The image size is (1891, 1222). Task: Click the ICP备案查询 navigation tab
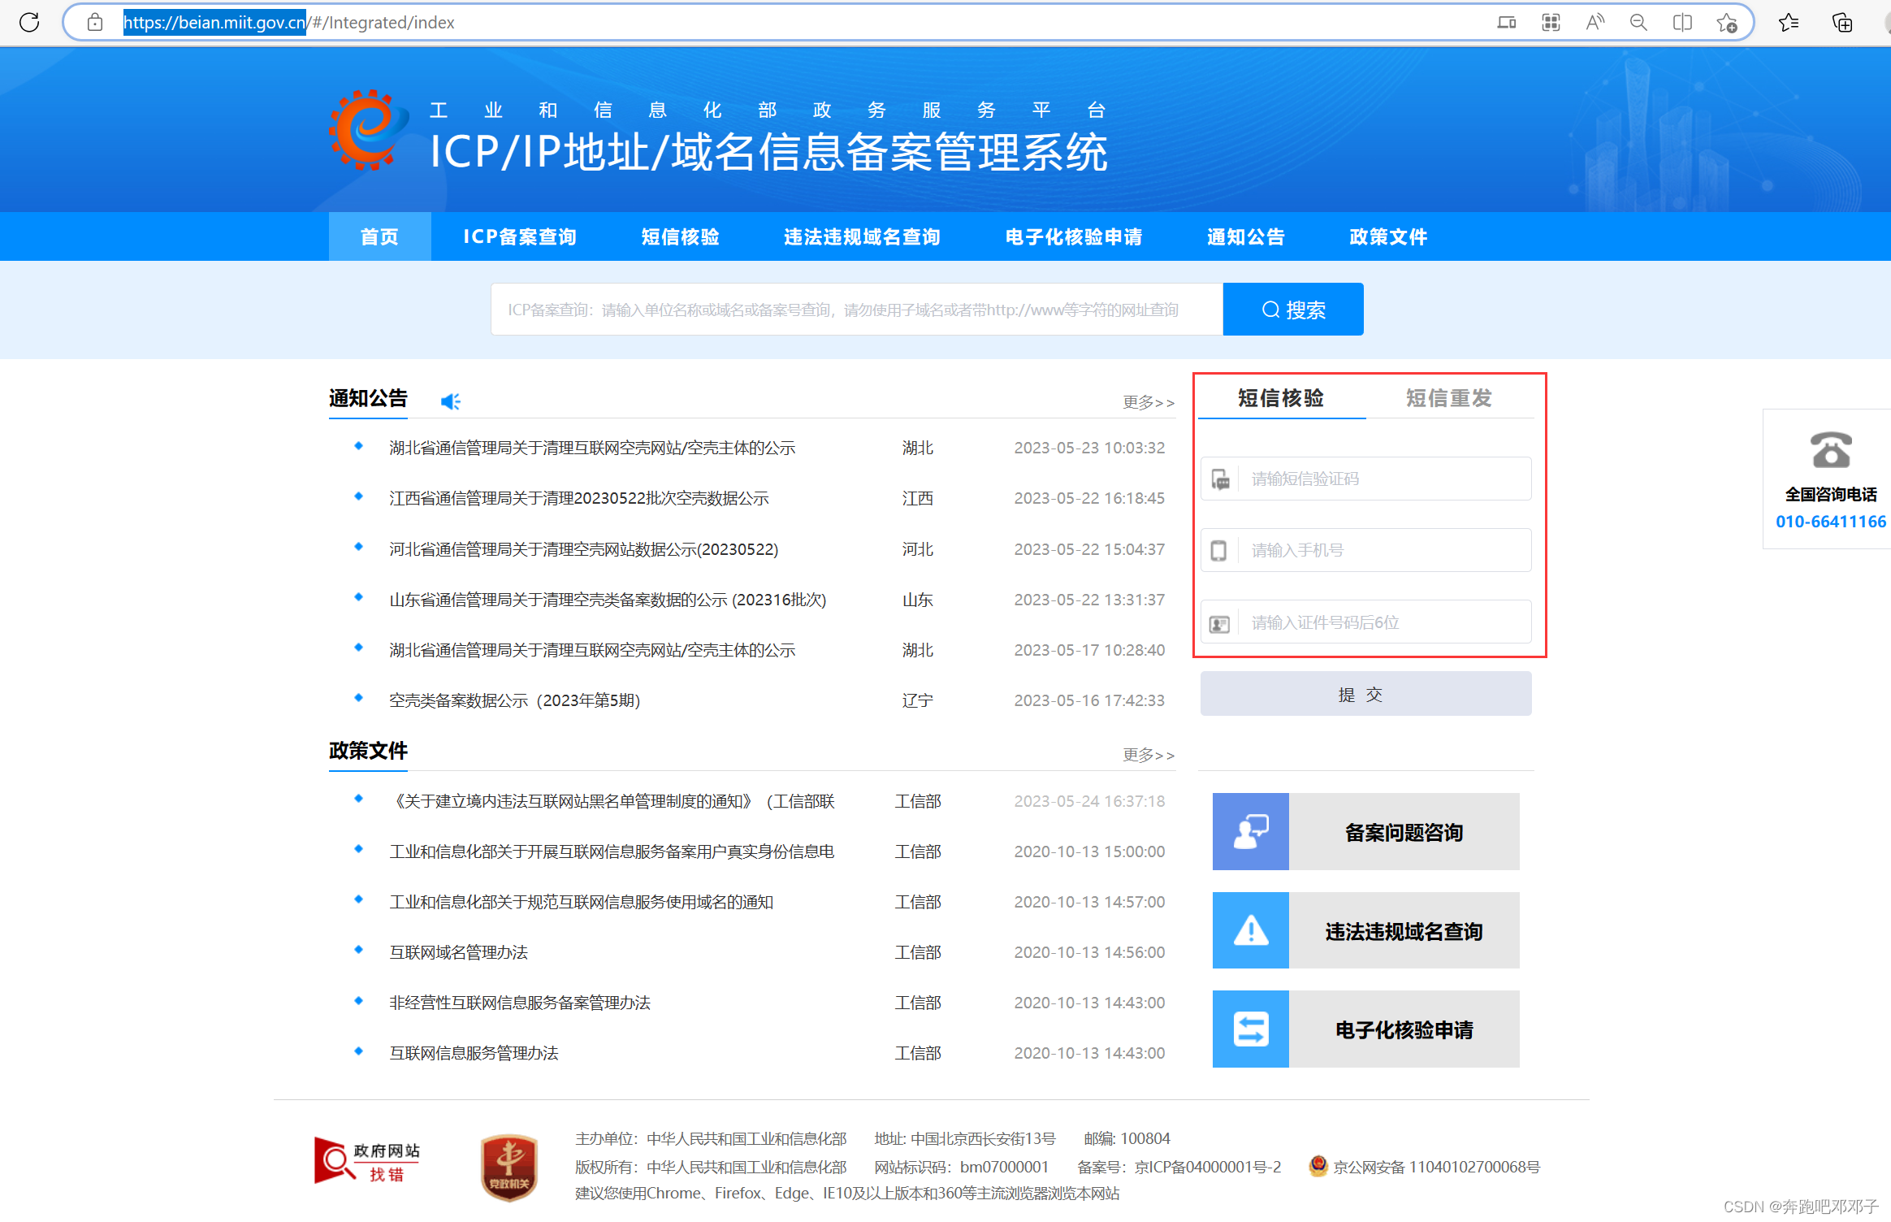pyautogui.click(x=521, y=236)
